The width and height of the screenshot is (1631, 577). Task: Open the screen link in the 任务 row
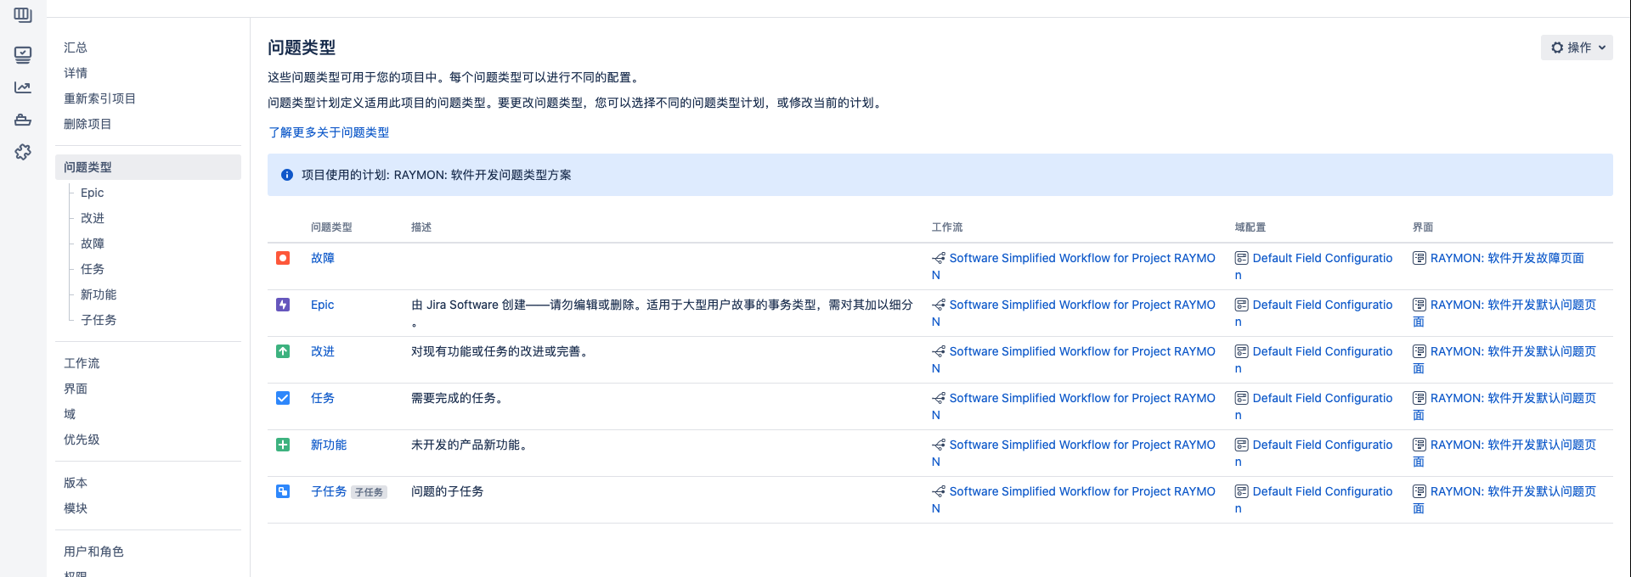coord(1504,406)
